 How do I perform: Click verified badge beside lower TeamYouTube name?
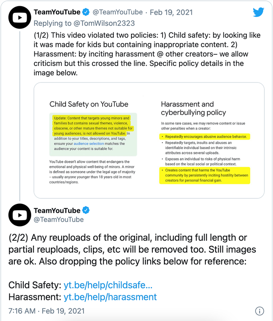tap(86, 210)
